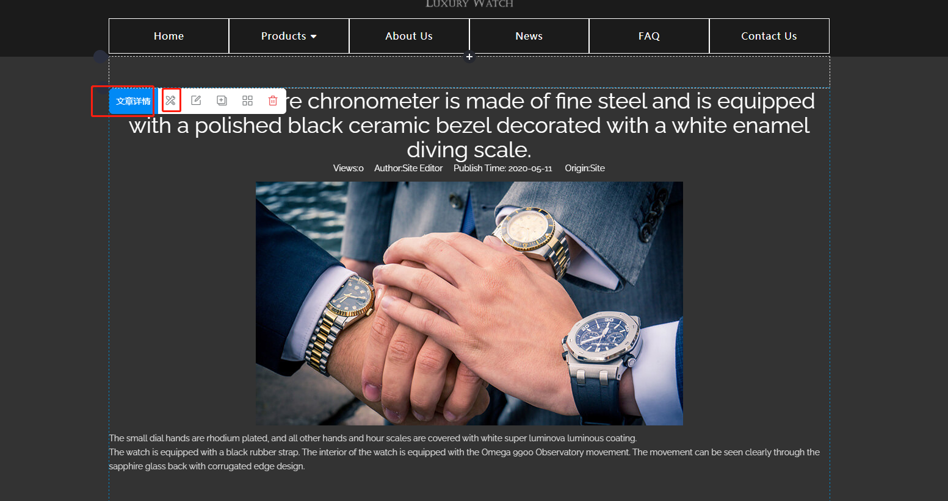Select the blue 文章详情 component label
The height and width of the screenshot is (501, 948).
(x=133, y=101)
